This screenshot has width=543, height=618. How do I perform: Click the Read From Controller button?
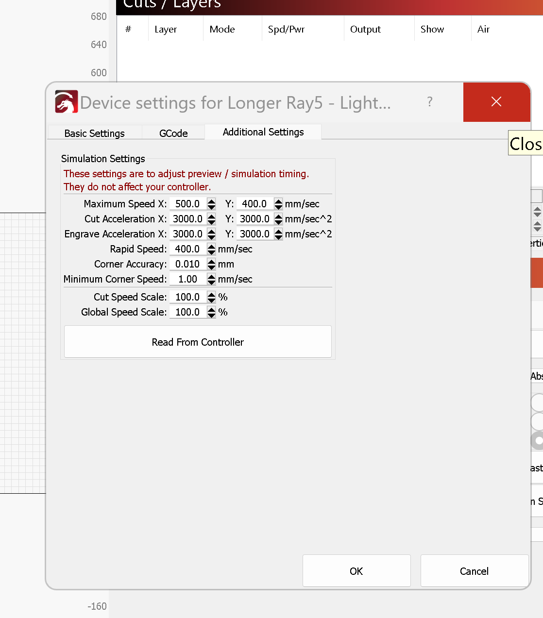tap(198, 342)
